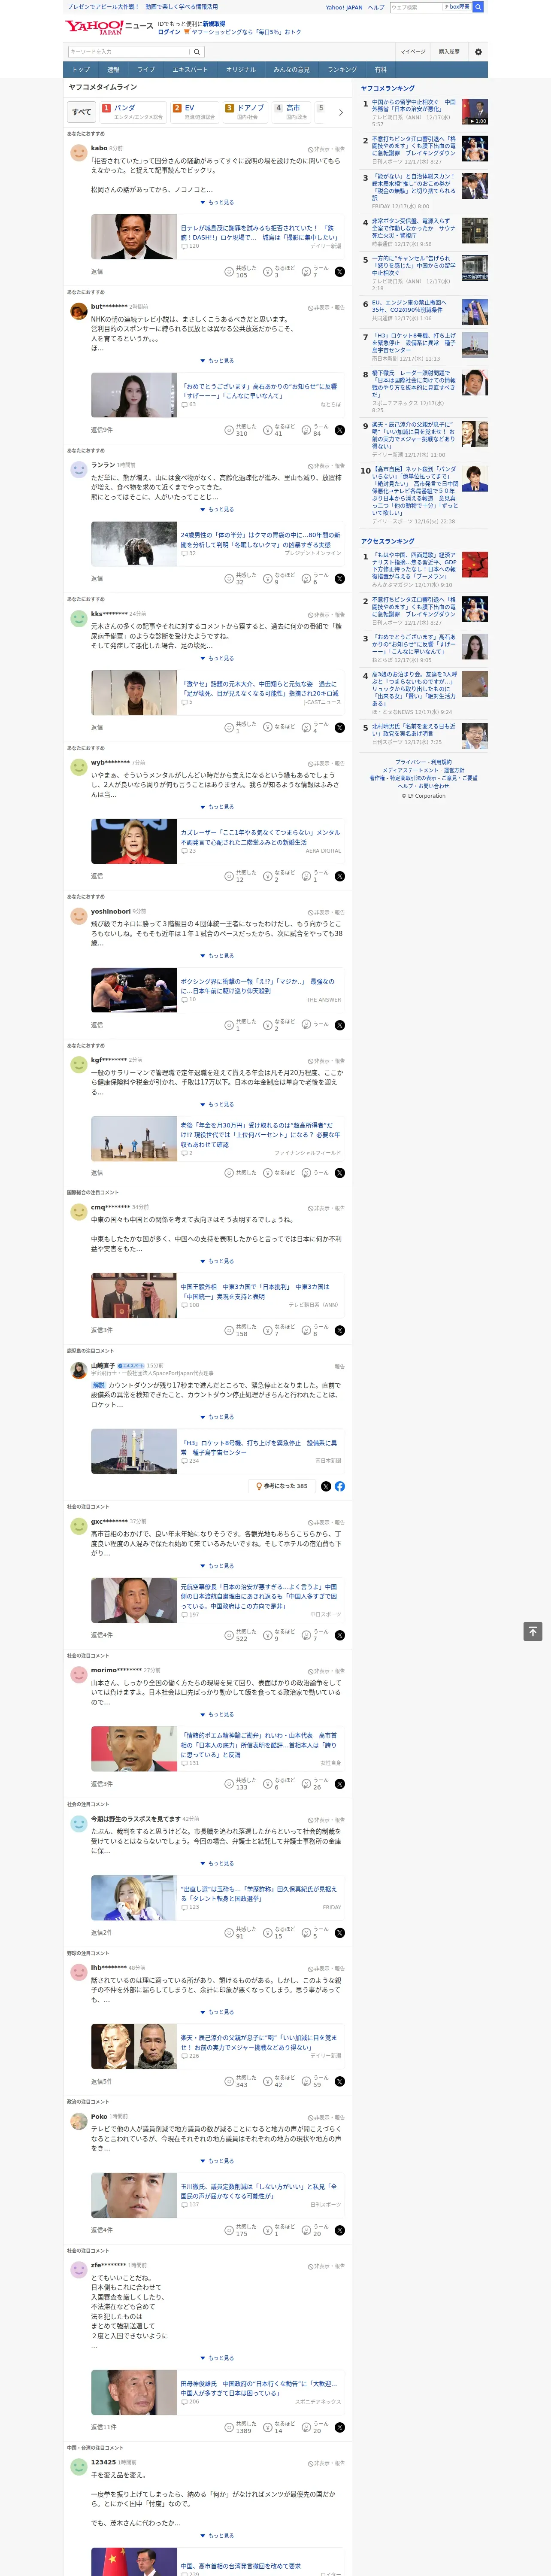Open the settings gear icon in the header

(478, 51)
